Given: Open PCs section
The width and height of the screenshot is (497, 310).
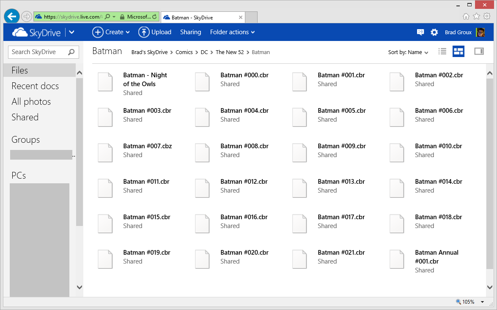Looking at the screenshot, I should tap(19, 175).
